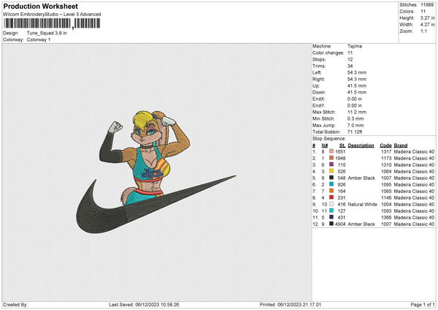Click the Right value 54.3 mm

[x=357, y=79]
